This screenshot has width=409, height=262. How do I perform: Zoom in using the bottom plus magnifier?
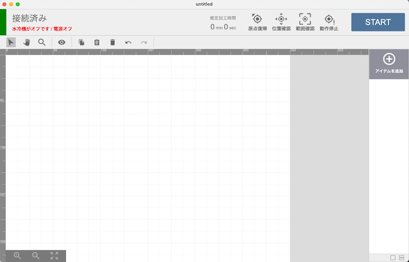coord(17,255)
